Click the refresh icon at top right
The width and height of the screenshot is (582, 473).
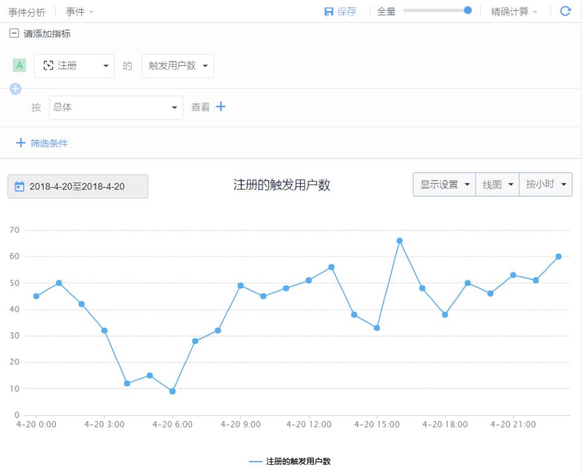(x=566, y=11)
